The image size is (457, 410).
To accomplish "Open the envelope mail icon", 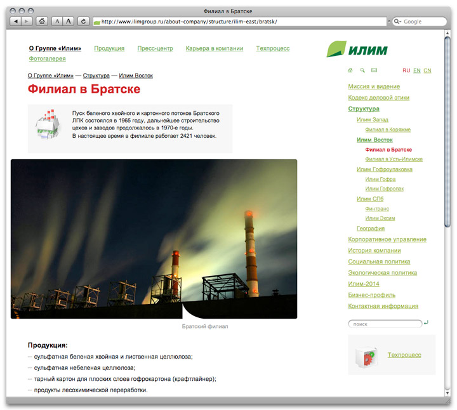I will (x=374, y=70).
